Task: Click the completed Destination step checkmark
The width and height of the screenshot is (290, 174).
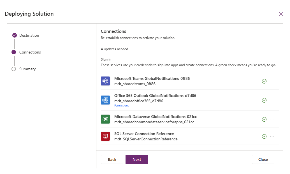Action: coord(14,35)
